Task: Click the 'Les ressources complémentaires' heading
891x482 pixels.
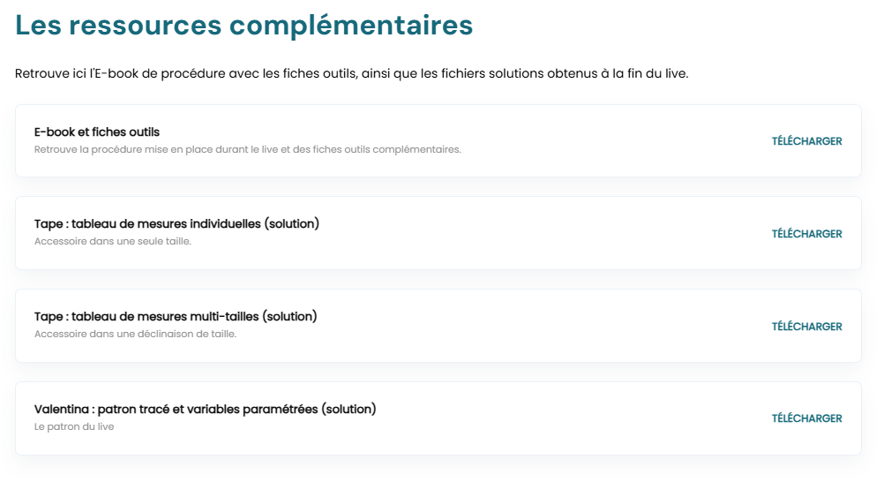Action: 244,26
